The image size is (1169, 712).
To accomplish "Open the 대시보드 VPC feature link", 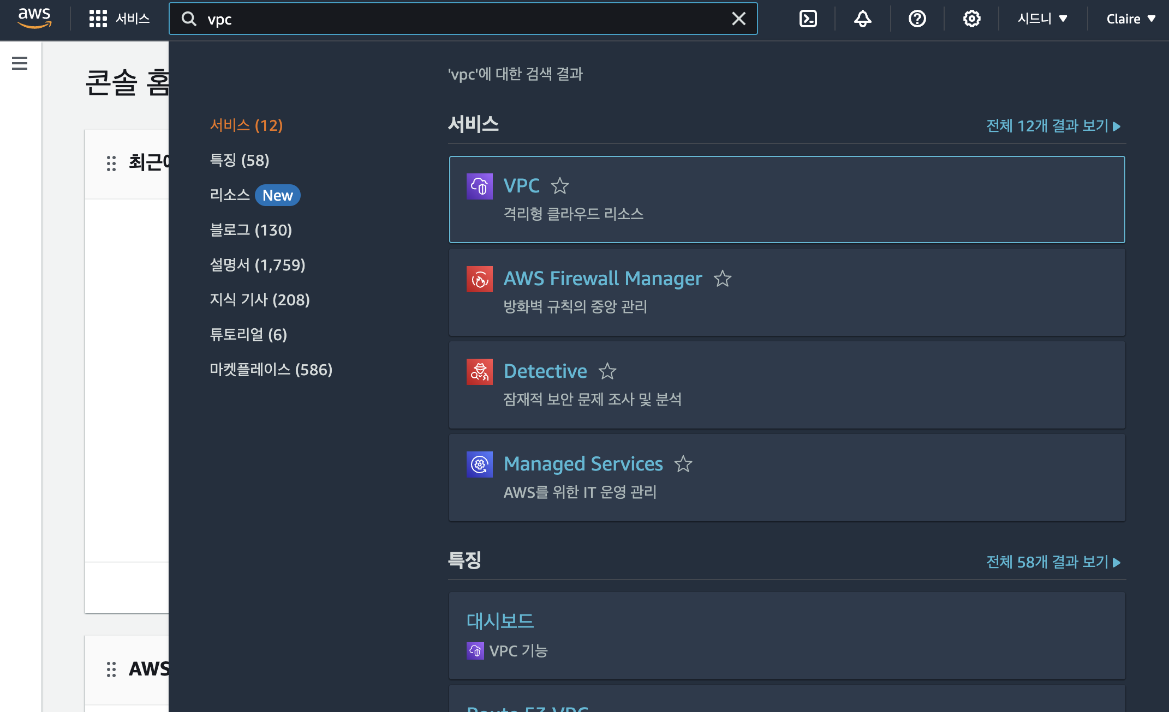I will pyautogui.click(x=500, y=621).
